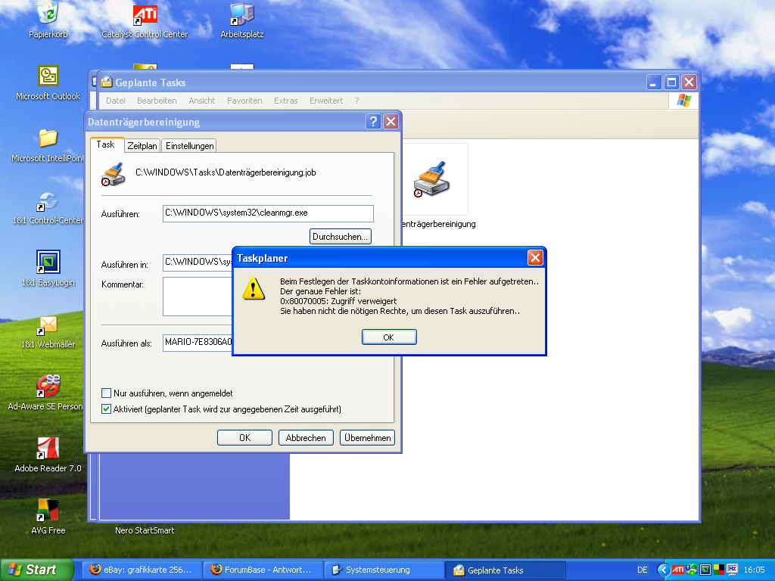This screenshot has height=581, width=775.
Task: Click the Start button
Action: [x=37, y=570]
